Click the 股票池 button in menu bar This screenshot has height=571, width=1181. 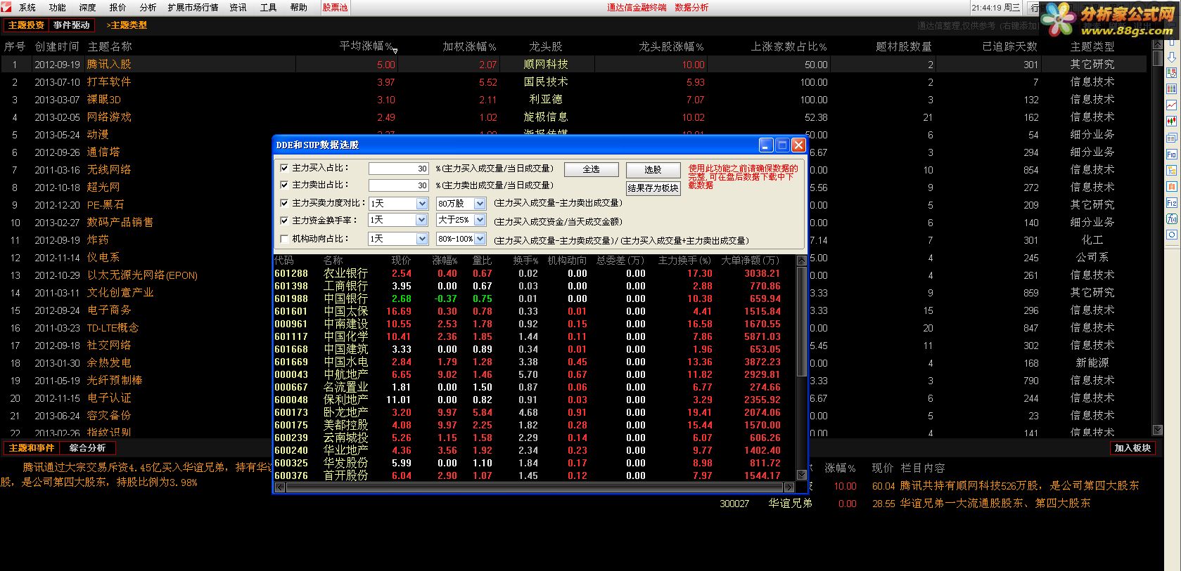coord(335,8)
